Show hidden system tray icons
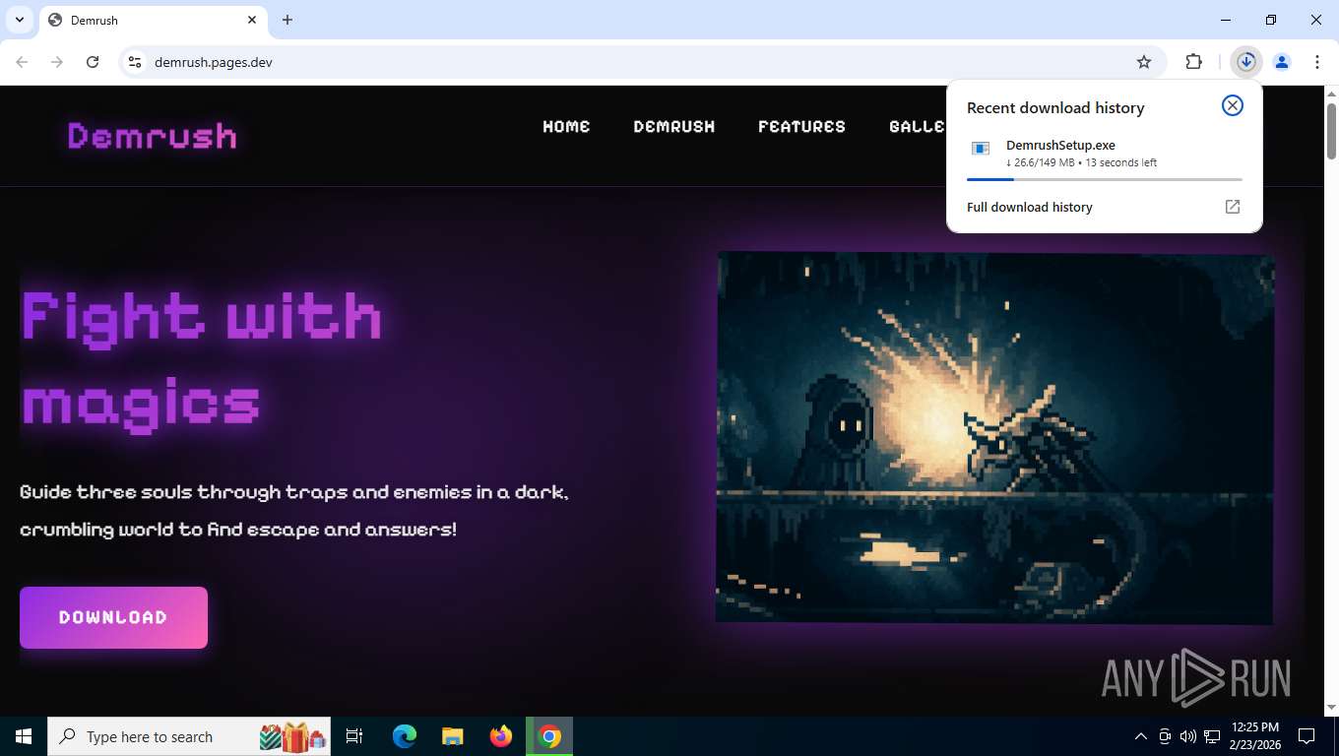 (x=1141, y=736)
